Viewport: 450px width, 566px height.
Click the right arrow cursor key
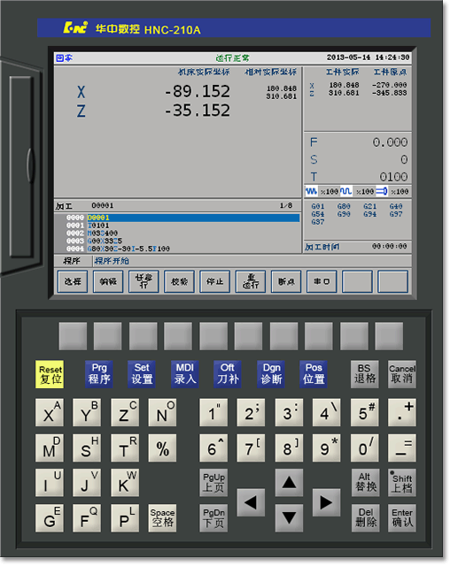326,502
